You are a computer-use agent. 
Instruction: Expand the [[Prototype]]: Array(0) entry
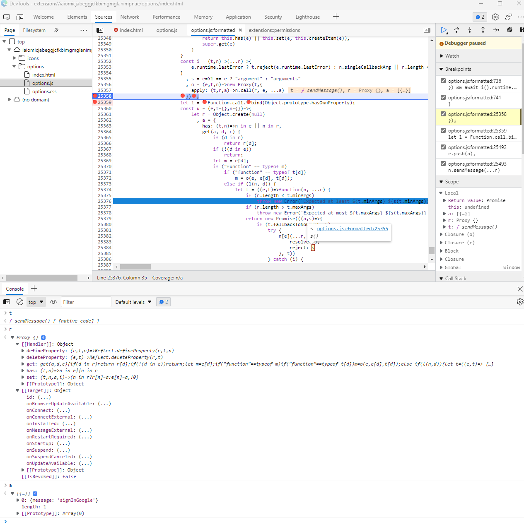(x=18, y=513)
